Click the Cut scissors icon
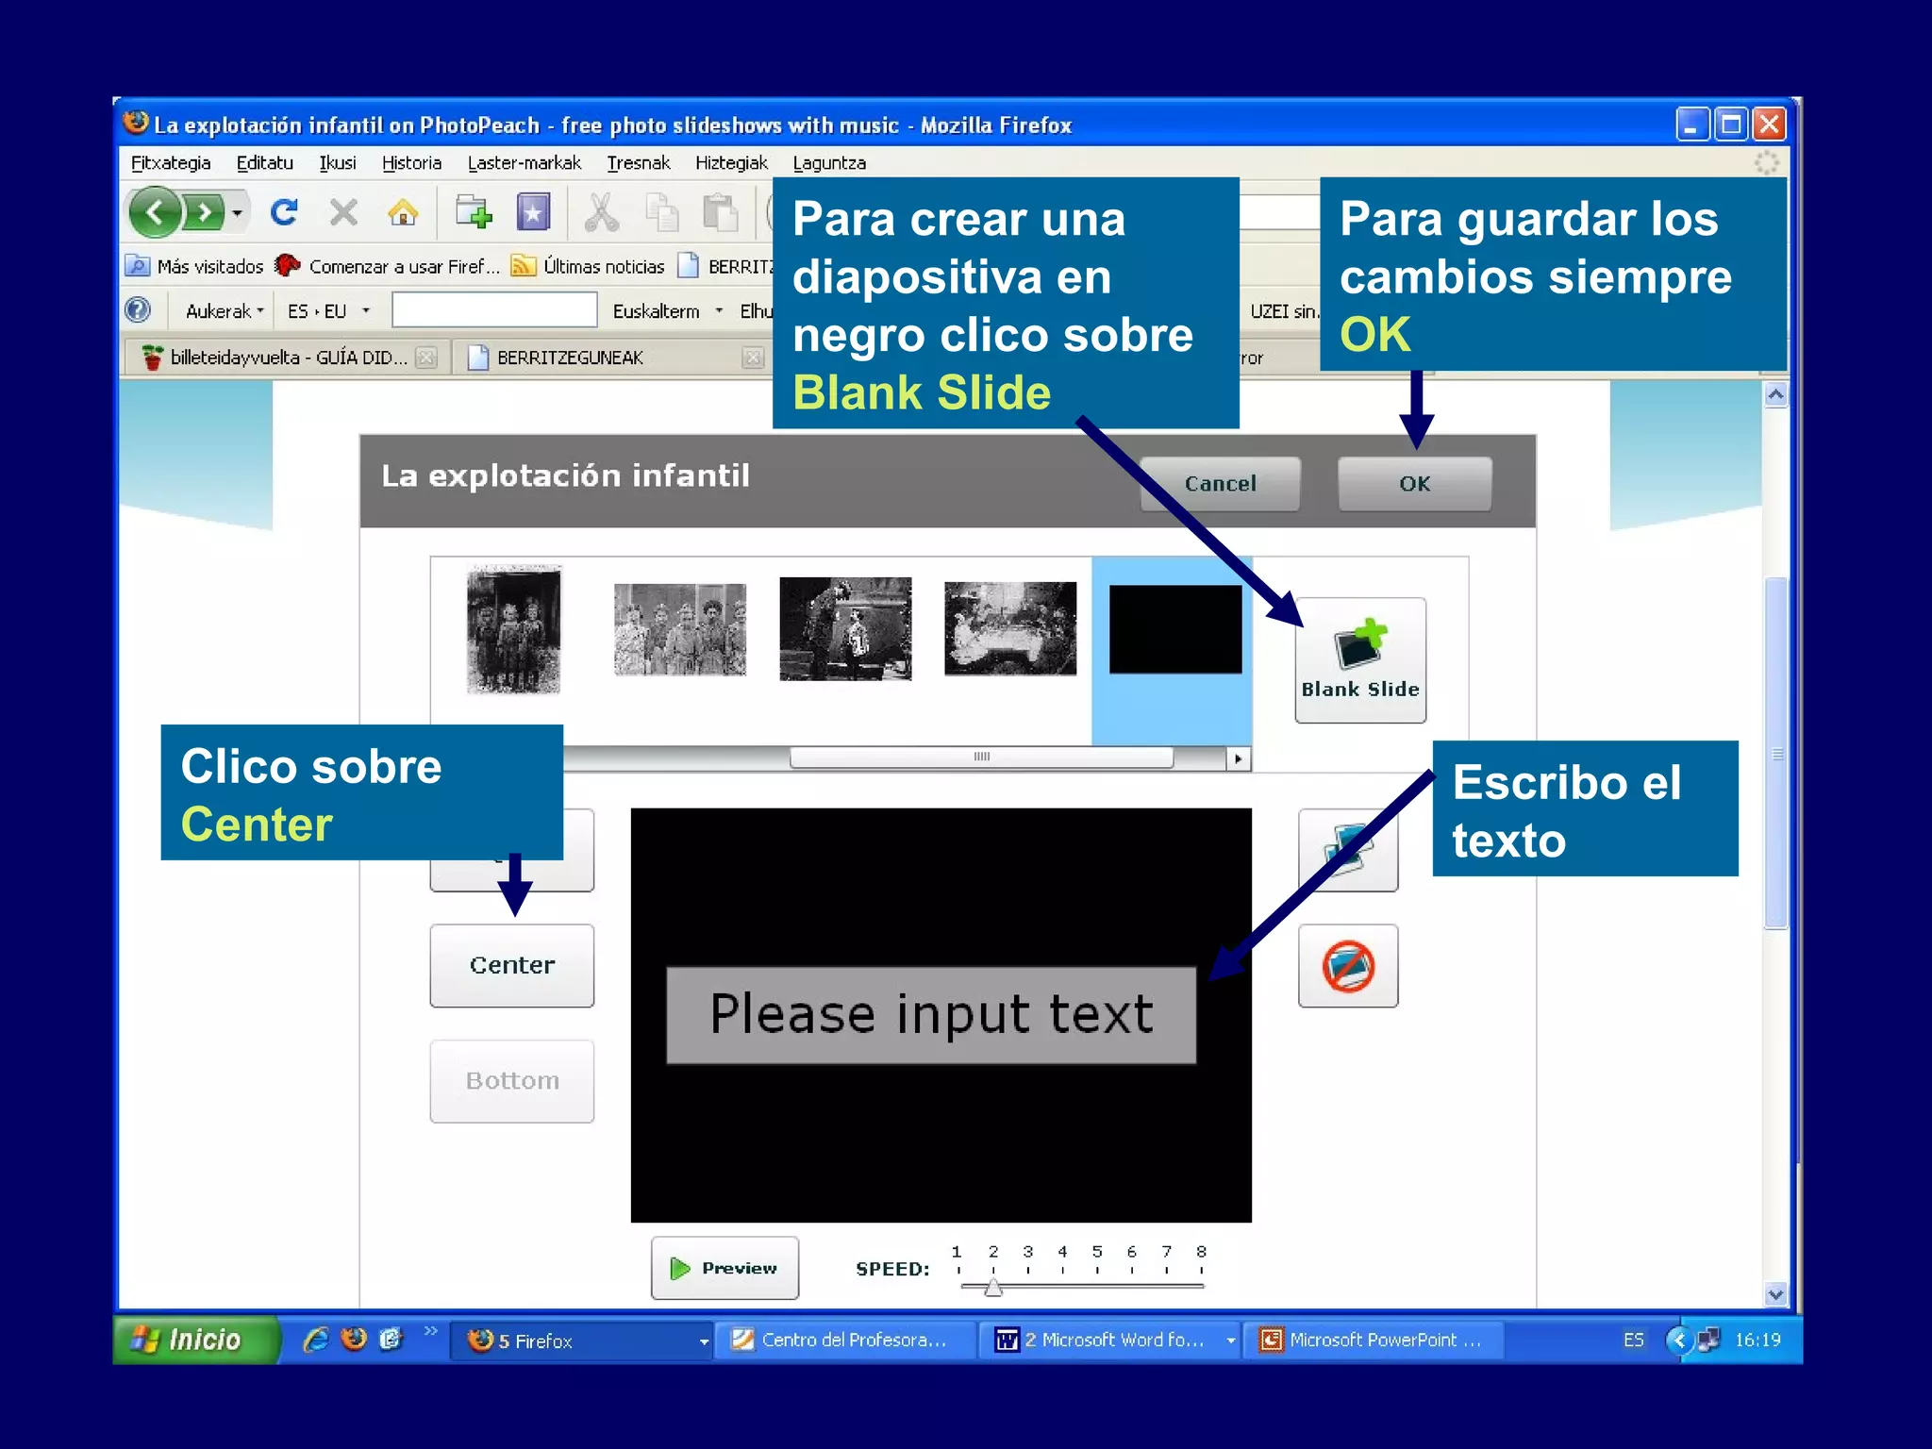The image size is (1932, 1449). [x=601, y=212]
